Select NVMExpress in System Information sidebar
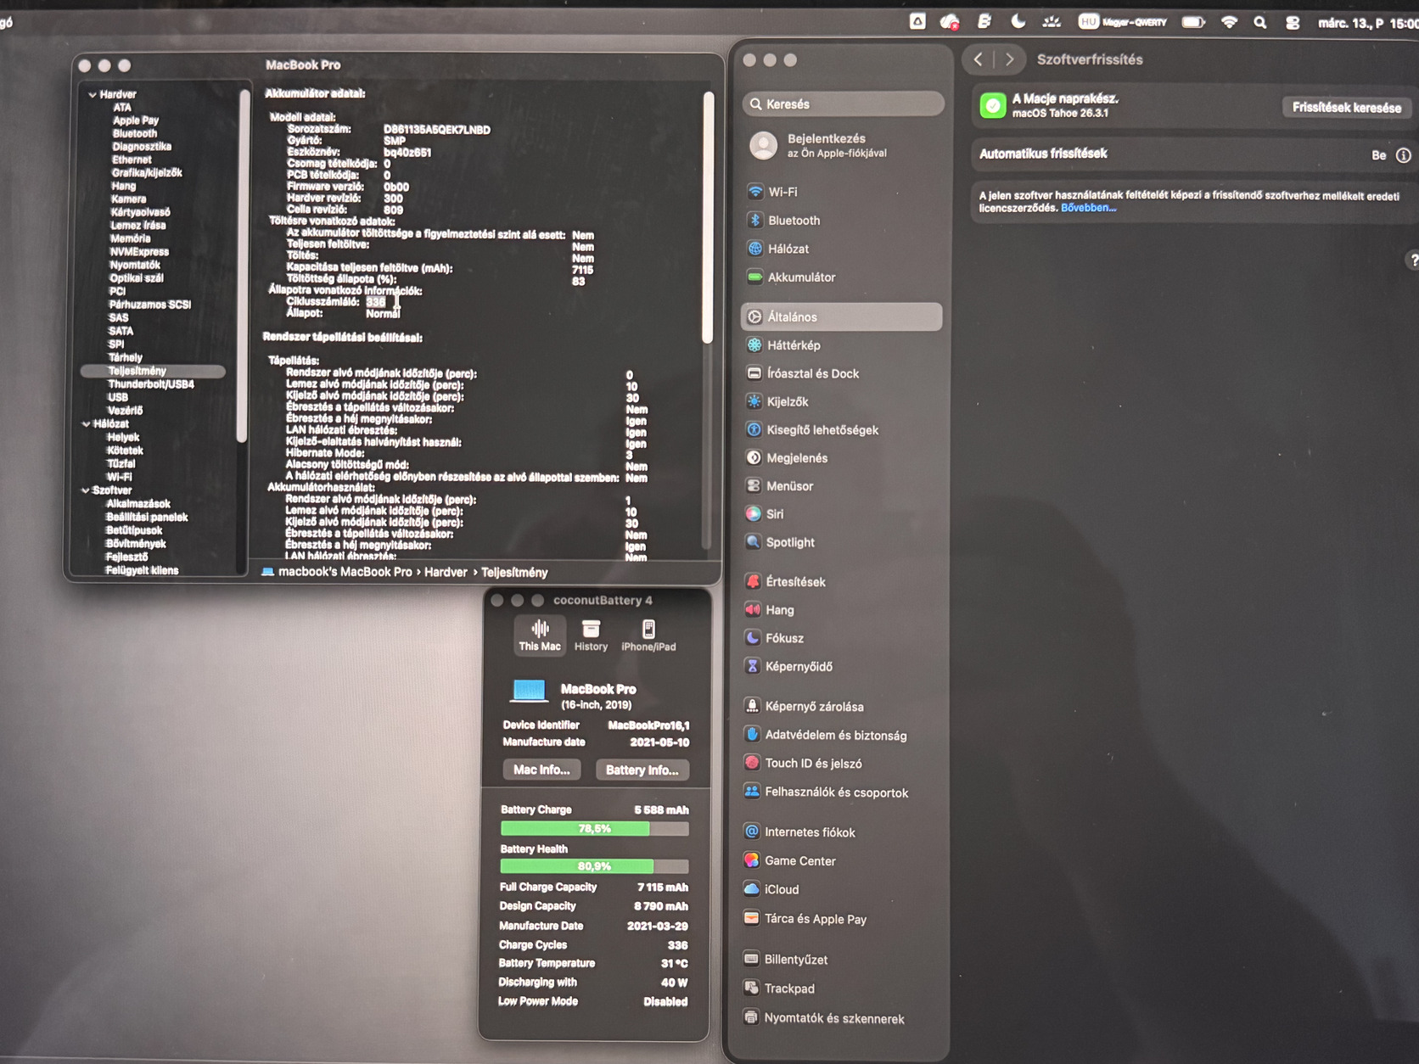1419x1064 pixels. 139,252
